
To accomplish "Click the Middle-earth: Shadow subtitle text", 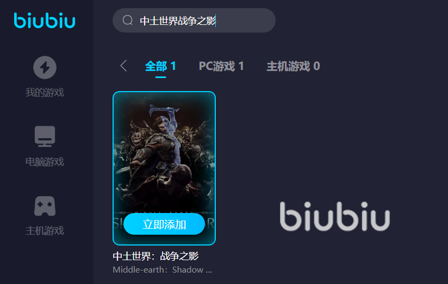I will point(162,270).
